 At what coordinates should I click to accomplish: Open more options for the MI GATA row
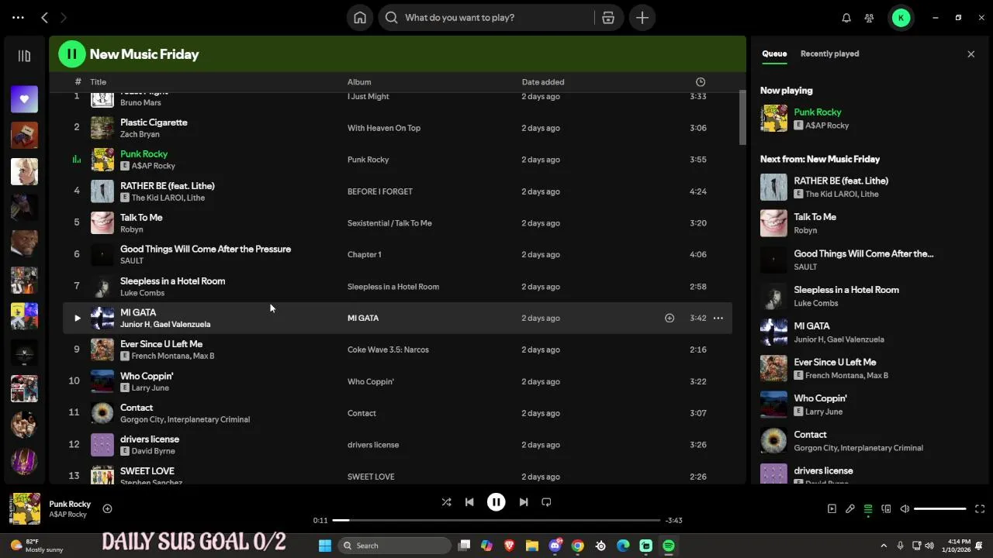tap(718, 318)
